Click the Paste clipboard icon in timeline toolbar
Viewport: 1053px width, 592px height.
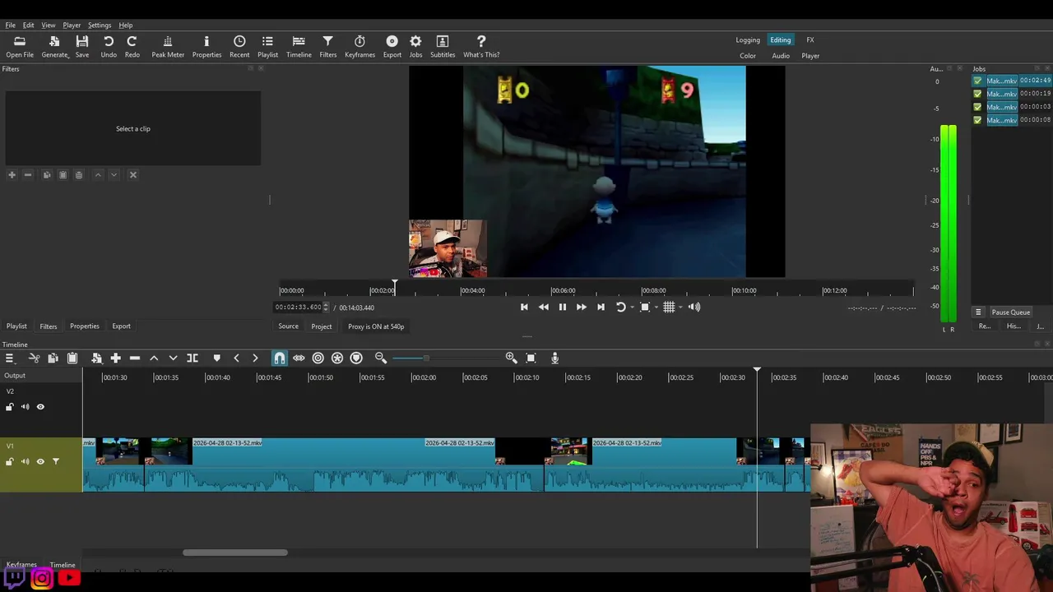point(72,358)
